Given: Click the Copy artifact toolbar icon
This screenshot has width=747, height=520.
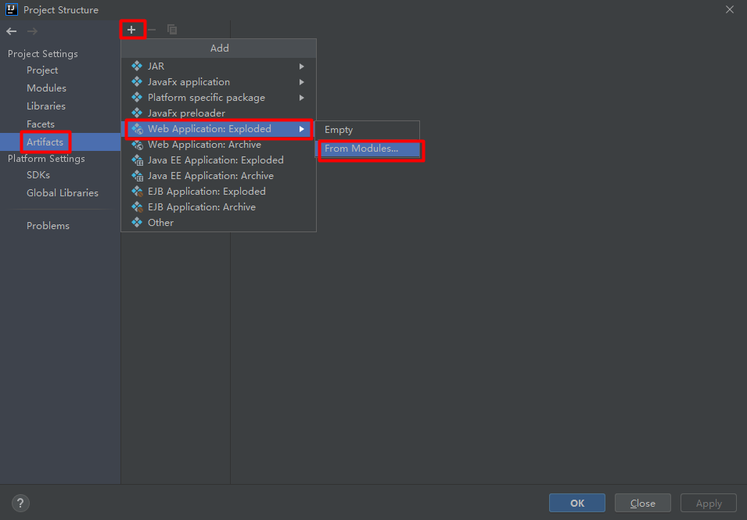Looking at the screenshot, I should click(x=172, y=30).
